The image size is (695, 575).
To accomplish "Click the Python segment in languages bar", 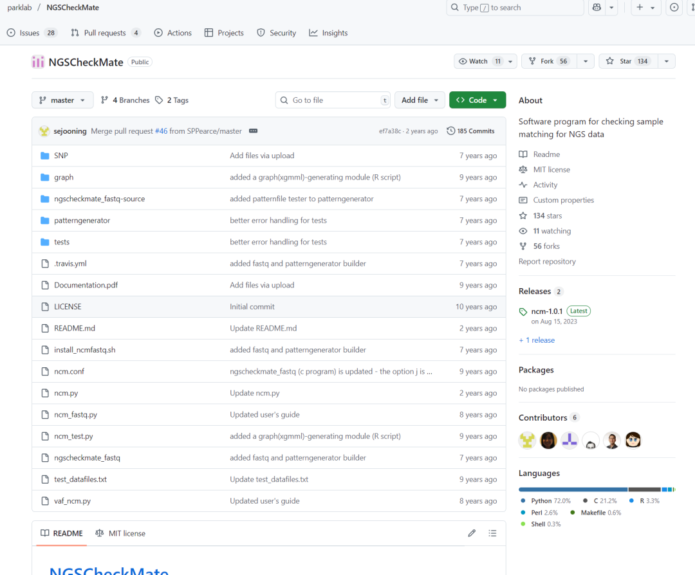I will [x=573, y=489].
